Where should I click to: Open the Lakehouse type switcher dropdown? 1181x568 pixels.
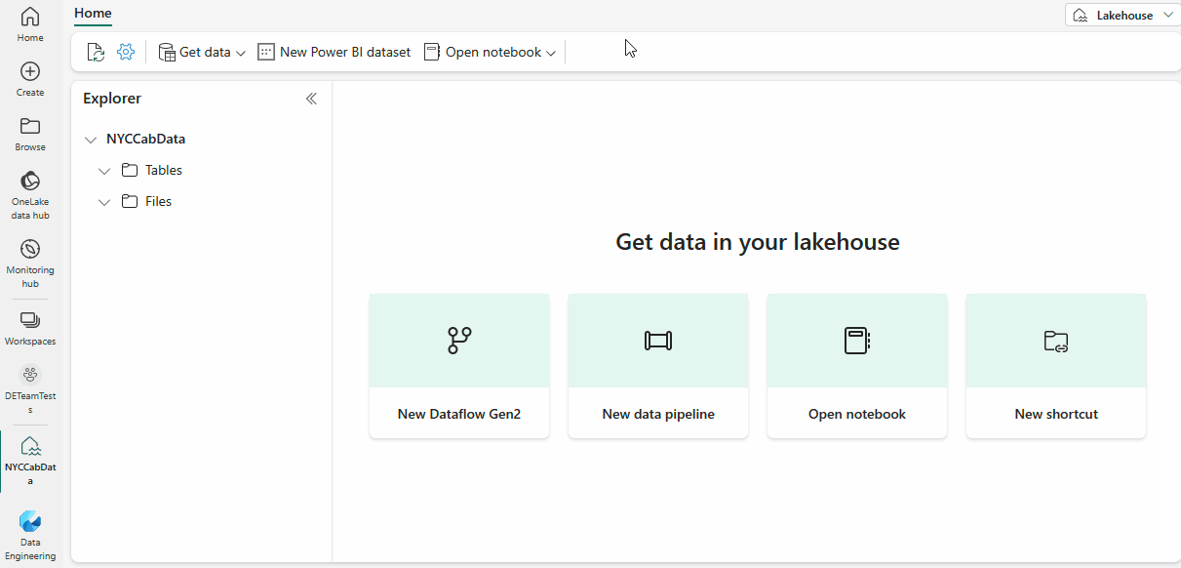click(x=1166, y=15)
